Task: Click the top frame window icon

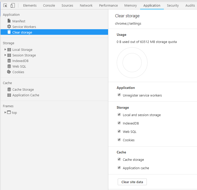Action: coord(9,112)
